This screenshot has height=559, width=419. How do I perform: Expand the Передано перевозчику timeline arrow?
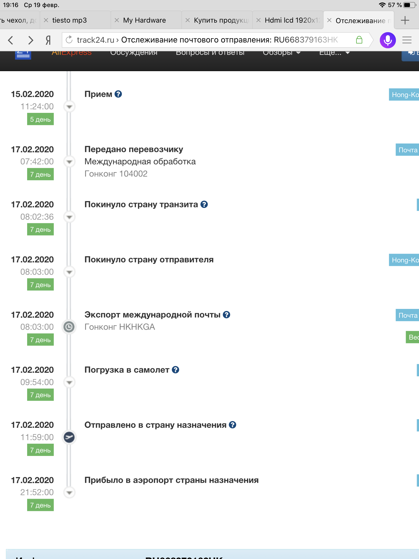69,162
